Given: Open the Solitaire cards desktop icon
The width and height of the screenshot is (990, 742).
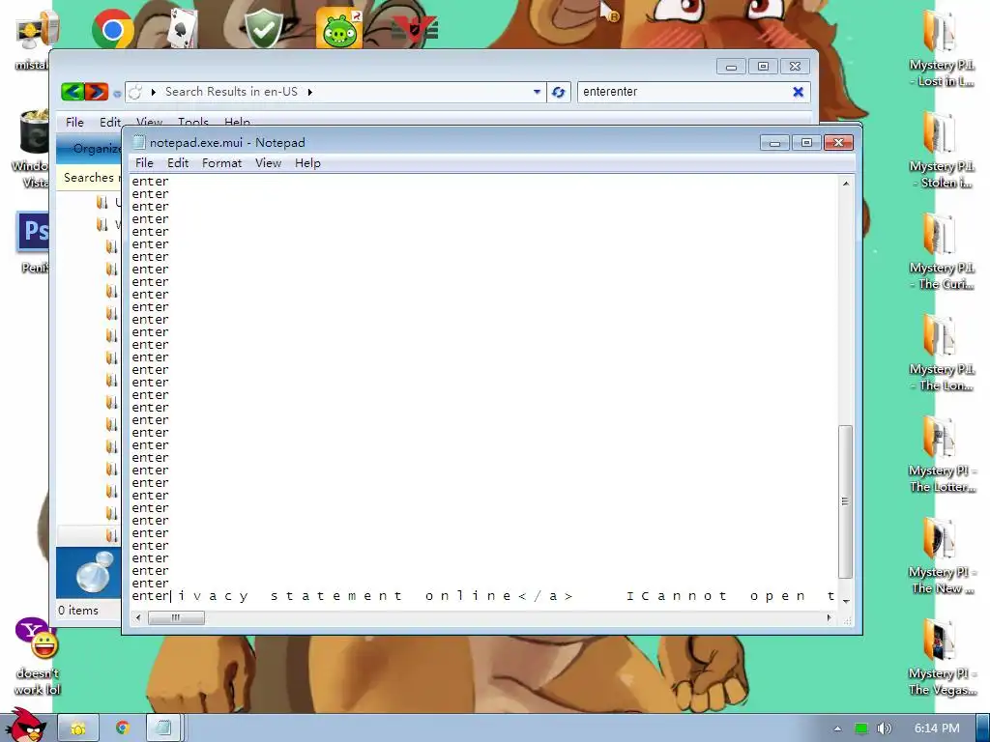Looking at the screenshot, I should [183, 29].
